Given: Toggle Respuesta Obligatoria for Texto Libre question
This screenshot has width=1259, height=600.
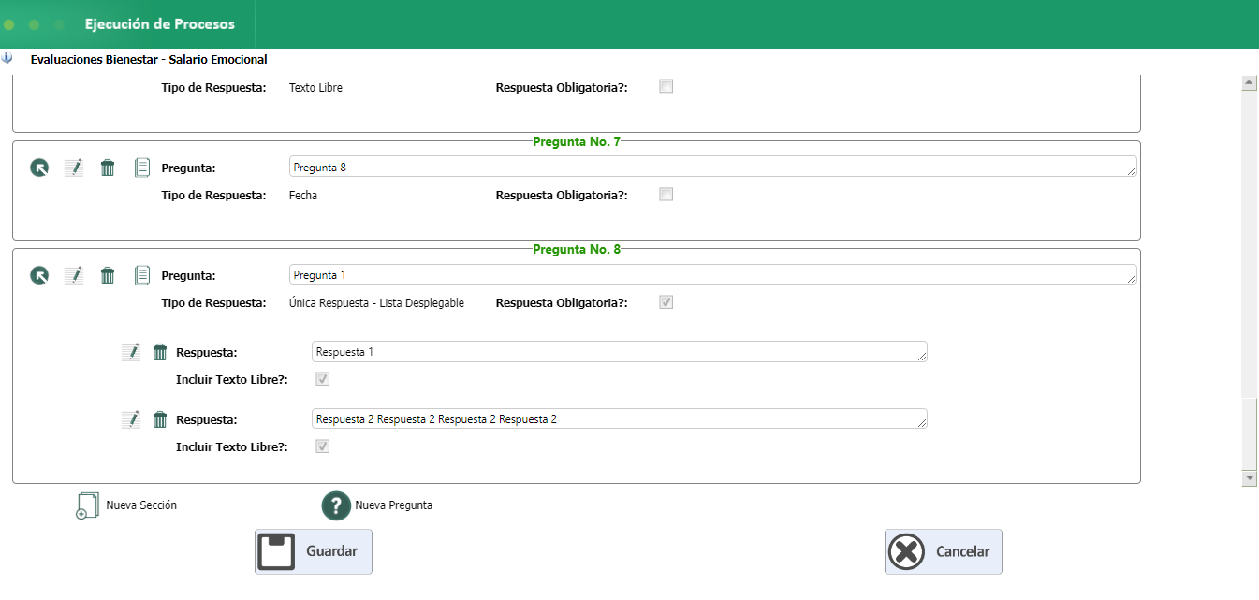Looking at the screenshot, I should pyautogui.click(x=666, y=86).
